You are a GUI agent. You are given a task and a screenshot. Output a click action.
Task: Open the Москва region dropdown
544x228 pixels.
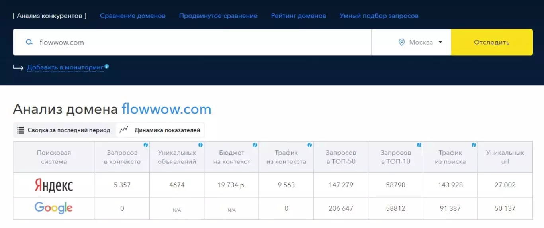pos(411,42)
